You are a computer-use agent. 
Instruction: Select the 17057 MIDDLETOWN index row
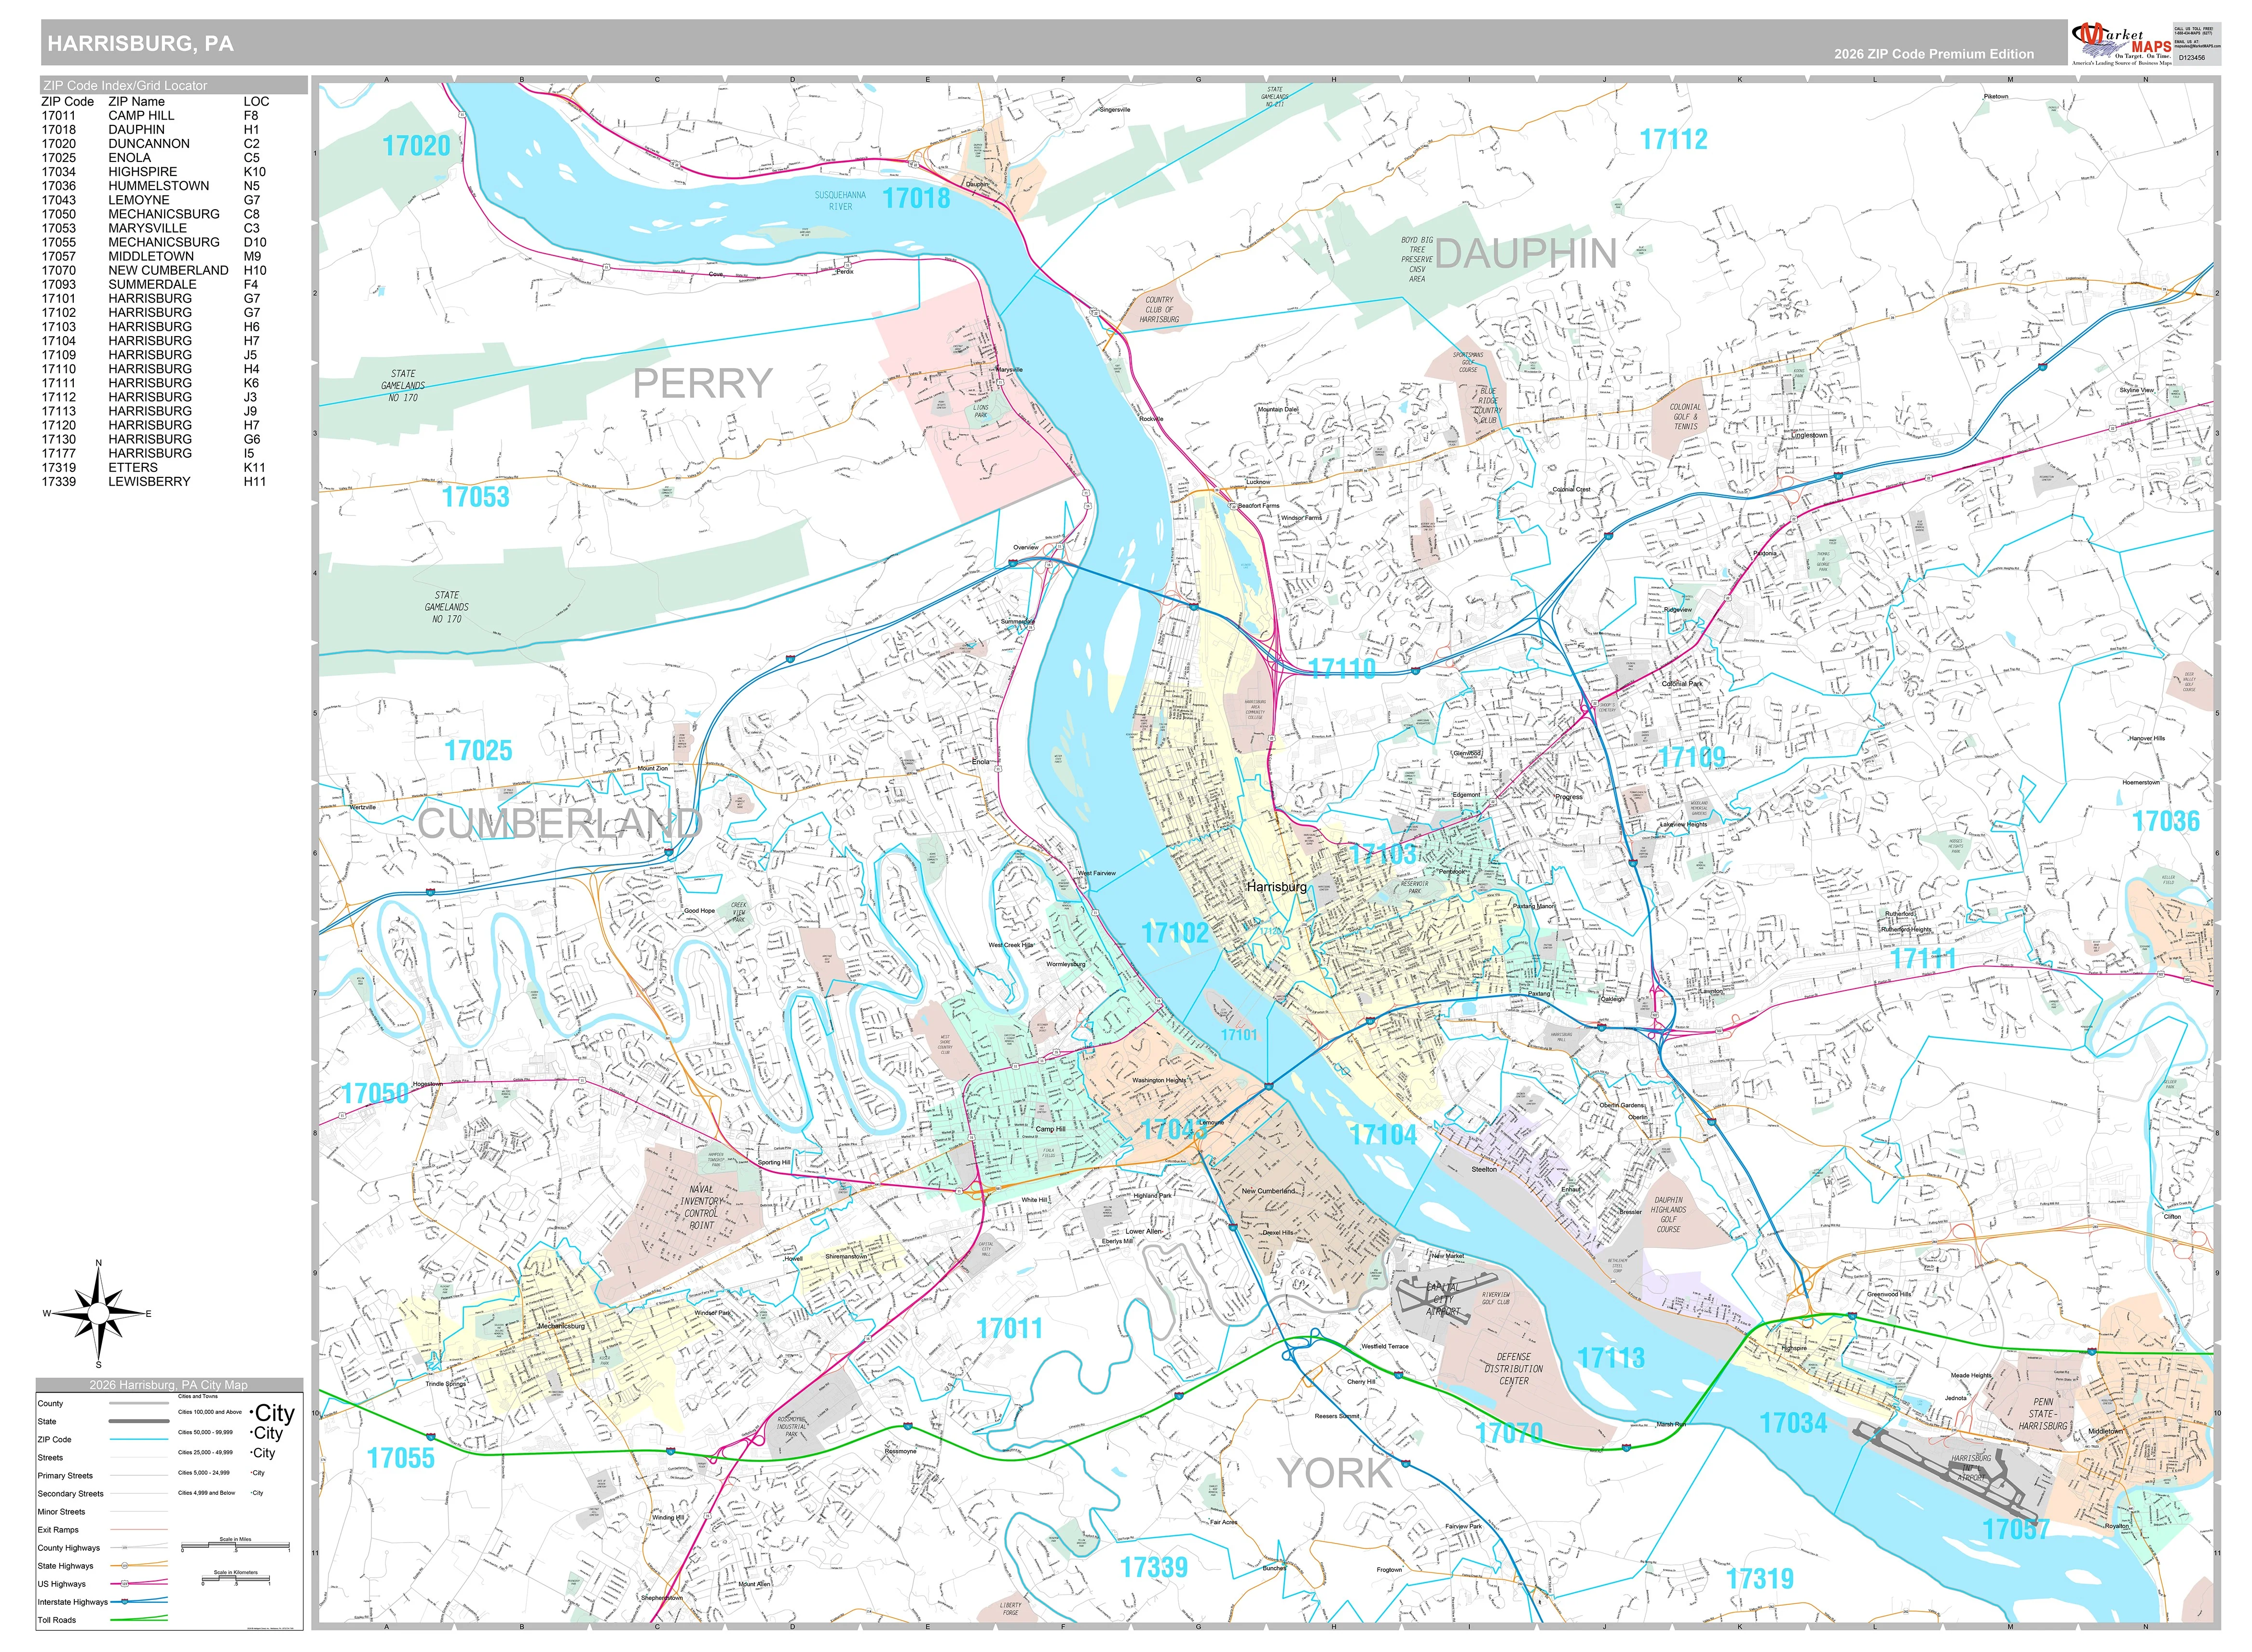[155, 256]
